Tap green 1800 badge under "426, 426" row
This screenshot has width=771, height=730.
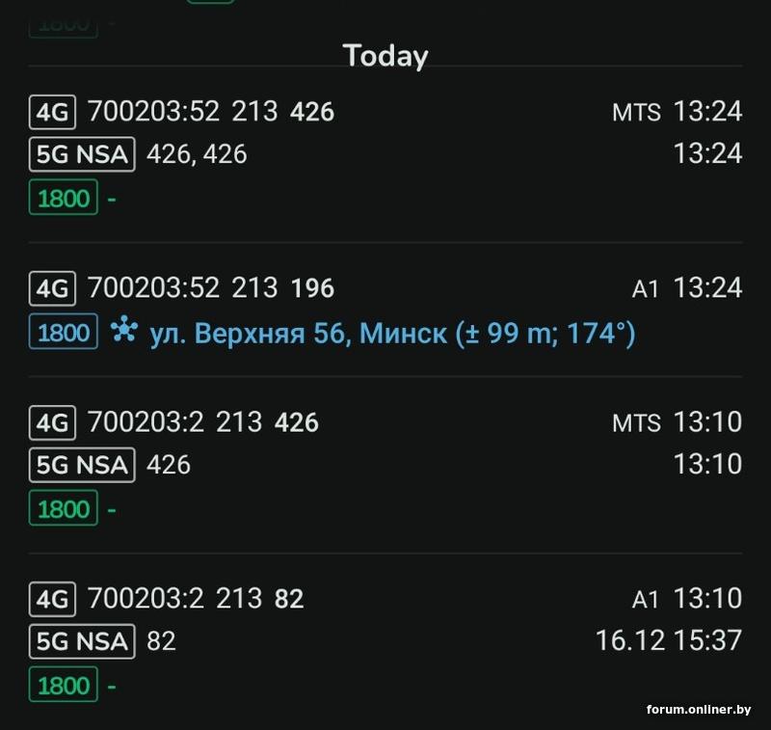tap(64, 199)
